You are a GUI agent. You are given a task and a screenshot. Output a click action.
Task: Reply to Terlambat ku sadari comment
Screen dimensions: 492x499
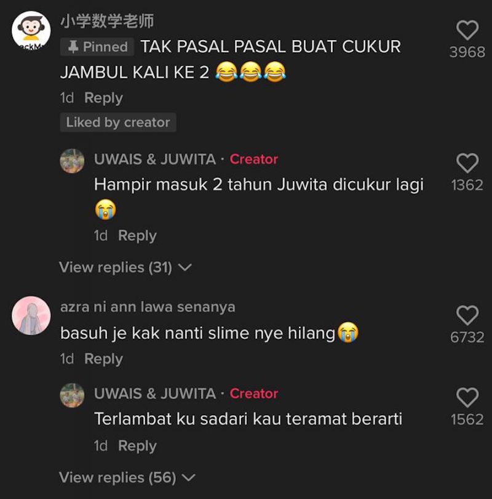click(137, 446)
